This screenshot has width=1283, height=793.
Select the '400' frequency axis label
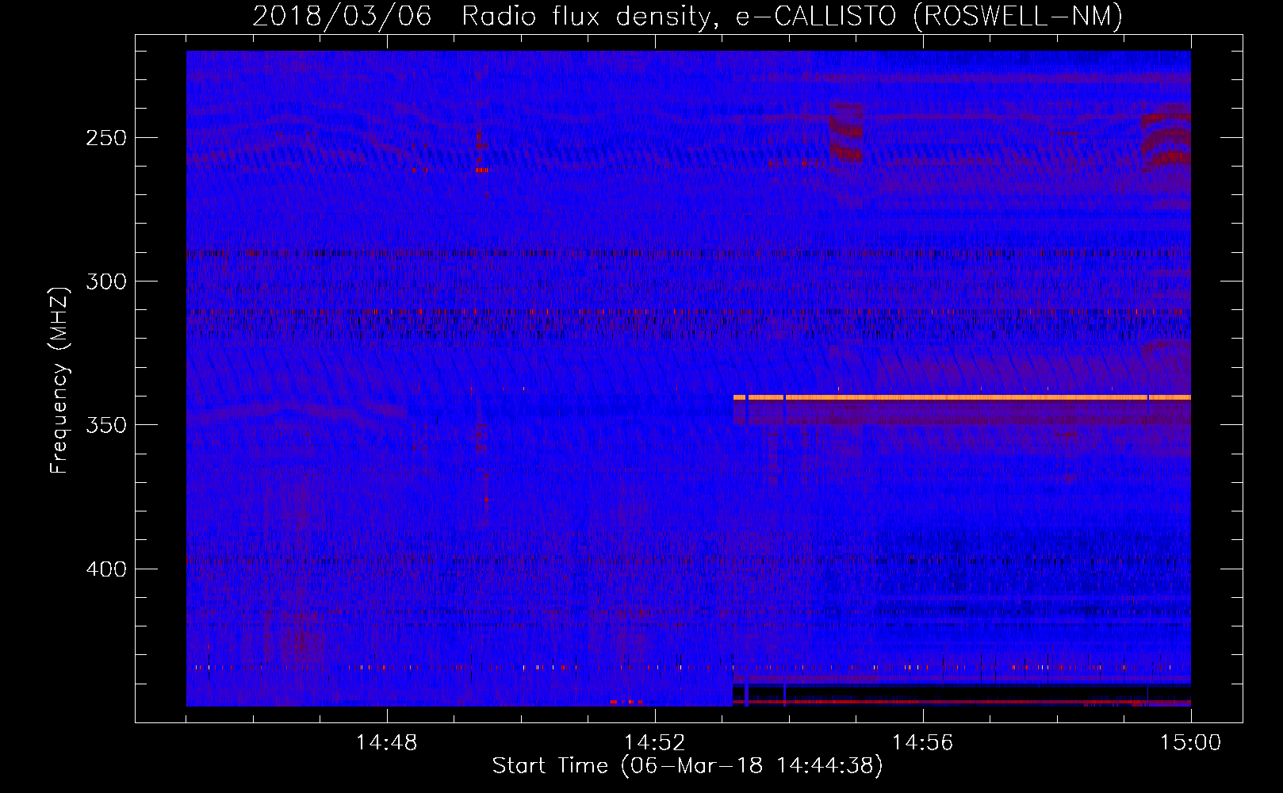point(106,569)
